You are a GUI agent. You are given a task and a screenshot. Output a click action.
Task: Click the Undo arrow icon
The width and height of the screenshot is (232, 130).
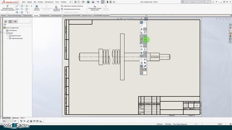(98, 2)
